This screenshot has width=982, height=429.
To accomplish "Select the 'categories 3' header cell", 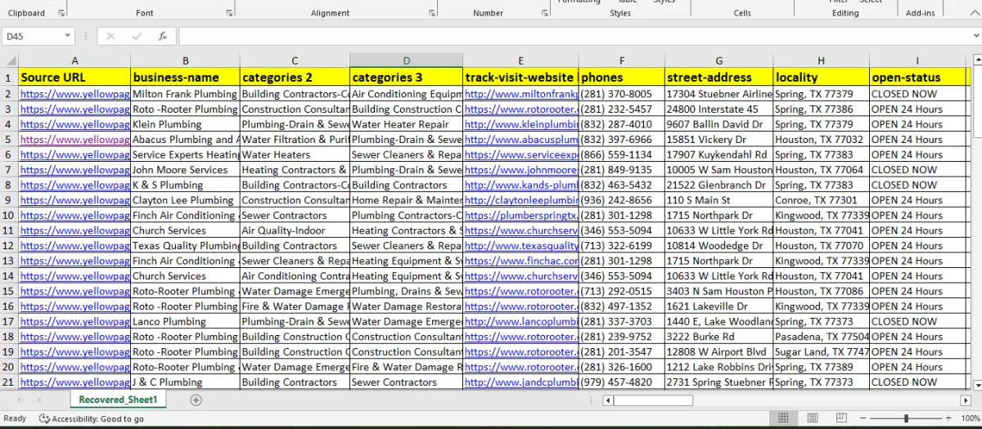I will click(406, 78).
